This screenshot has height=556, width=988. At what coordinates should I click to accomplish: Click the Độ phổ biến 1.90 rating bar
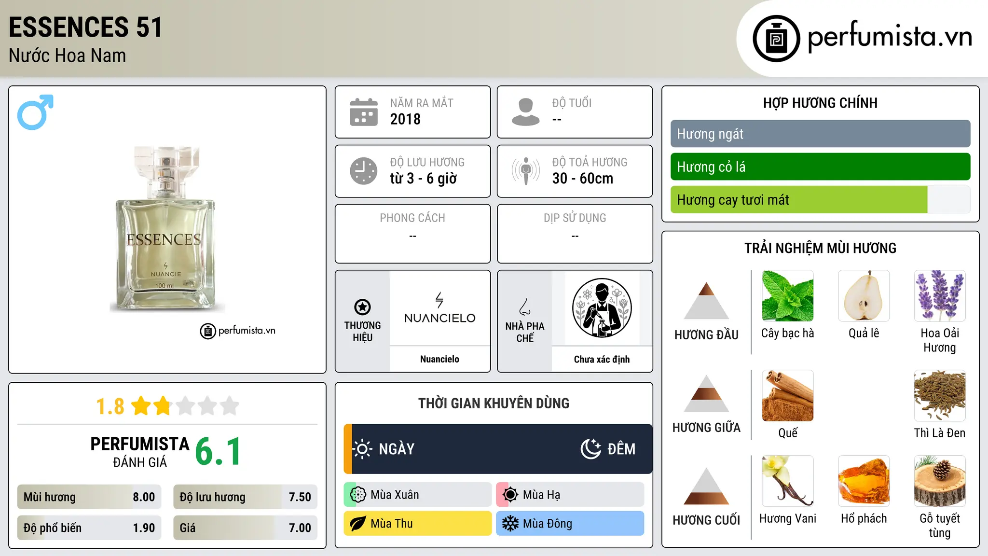click(x=89, y=528)
